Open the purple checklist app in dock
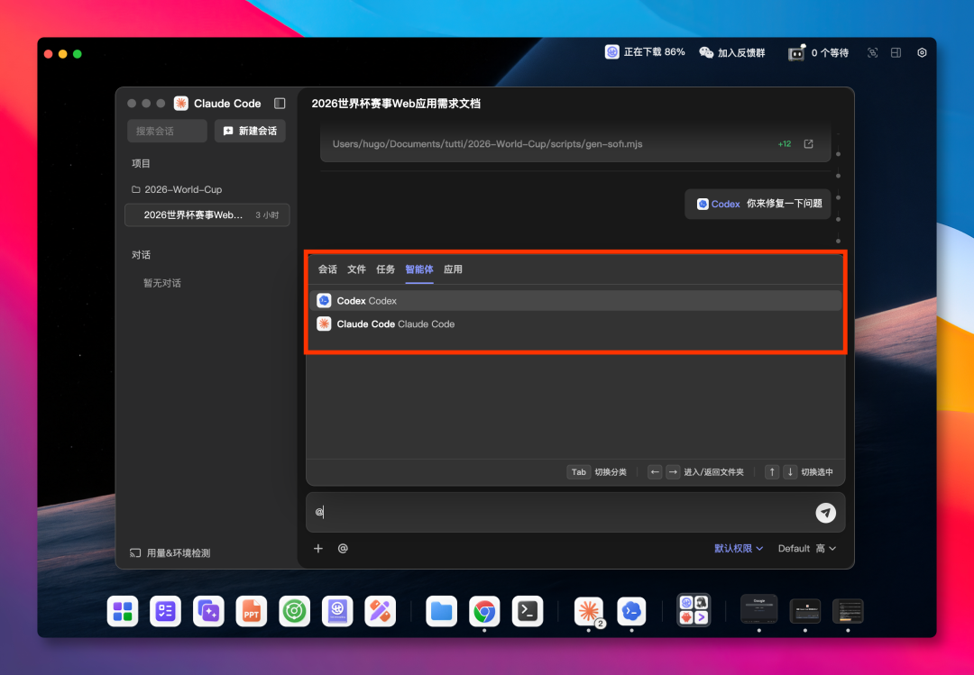The image size is (974, 675). point(165,611)
